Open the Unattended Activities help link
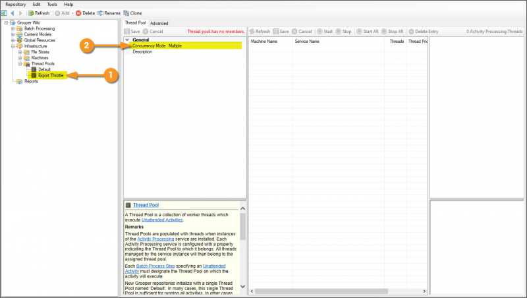Image resolution: width=527 pixels, height=298 pixels. click(162, 220)
